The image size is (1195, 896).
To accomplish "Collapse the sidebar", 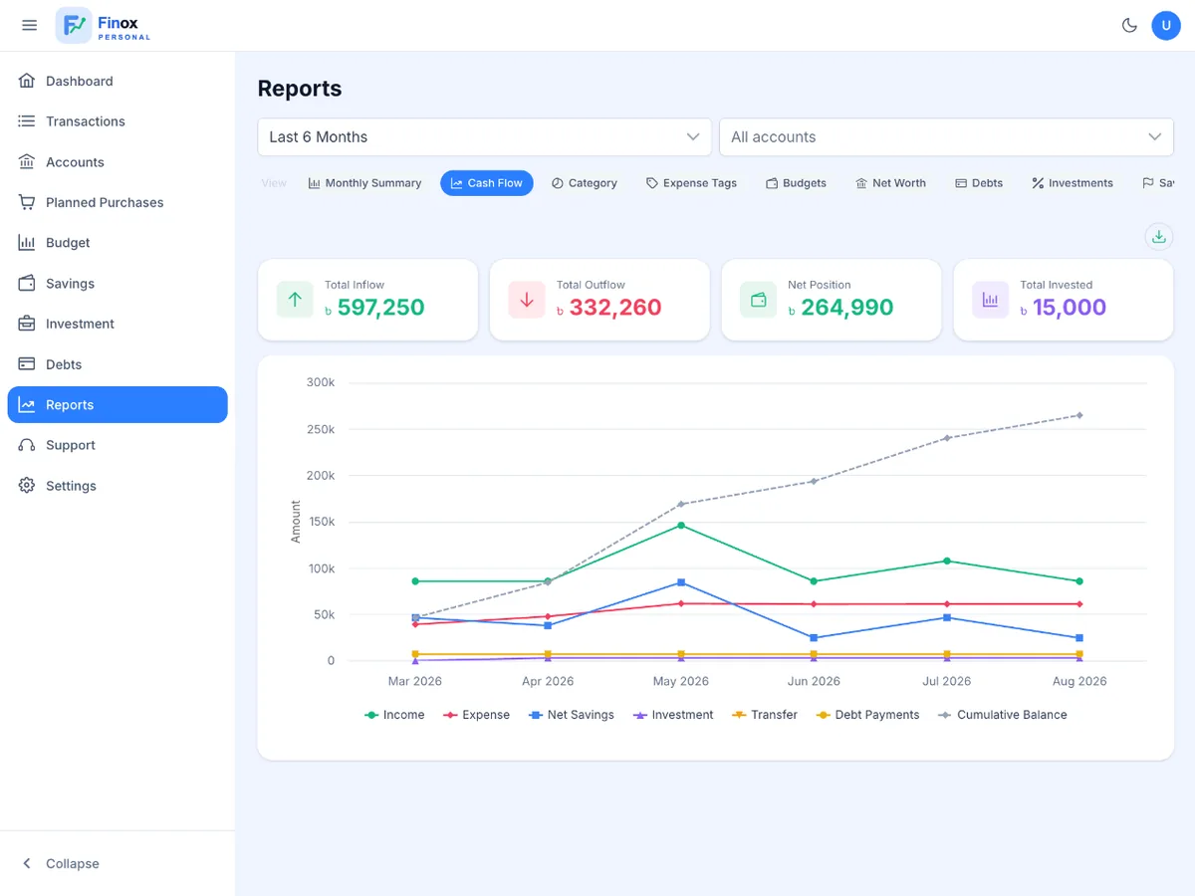I will [x=118, y=863].
